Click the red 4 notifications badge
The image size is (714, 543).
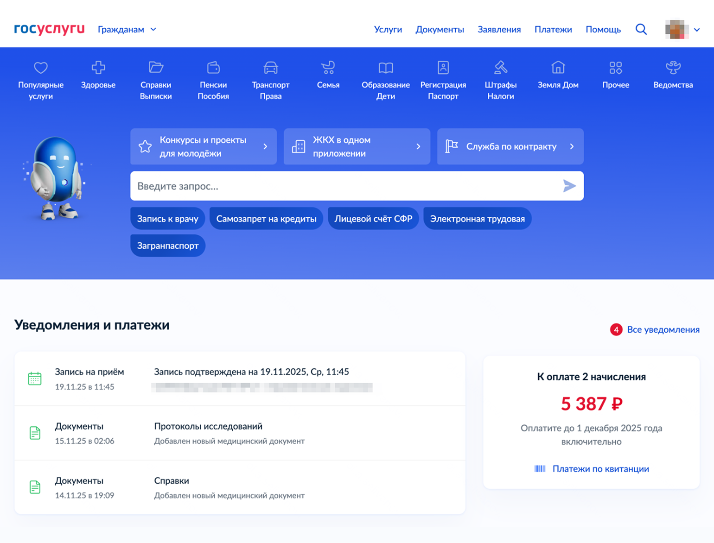point(616,329)
